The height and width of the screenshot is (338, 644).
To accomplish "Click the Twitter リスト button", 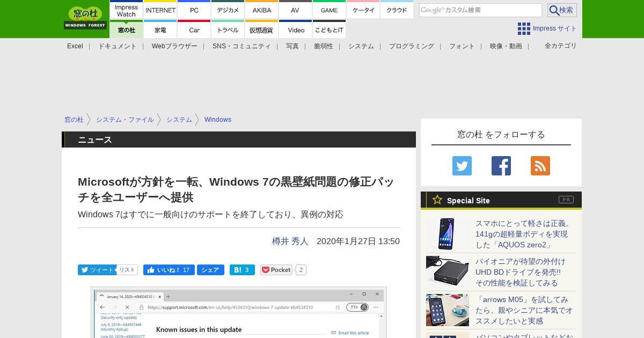I will [x=127, y=270].
